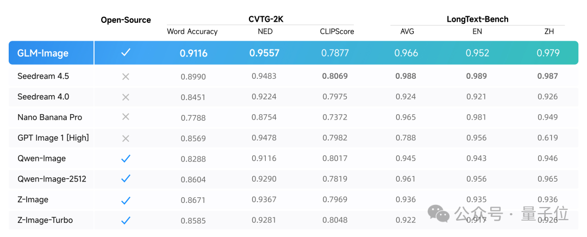Click the Z-Image-Turbo blue checkmark
Image resolution: width=587 pixels, height=237 pixels.
(x=126, y=220)
